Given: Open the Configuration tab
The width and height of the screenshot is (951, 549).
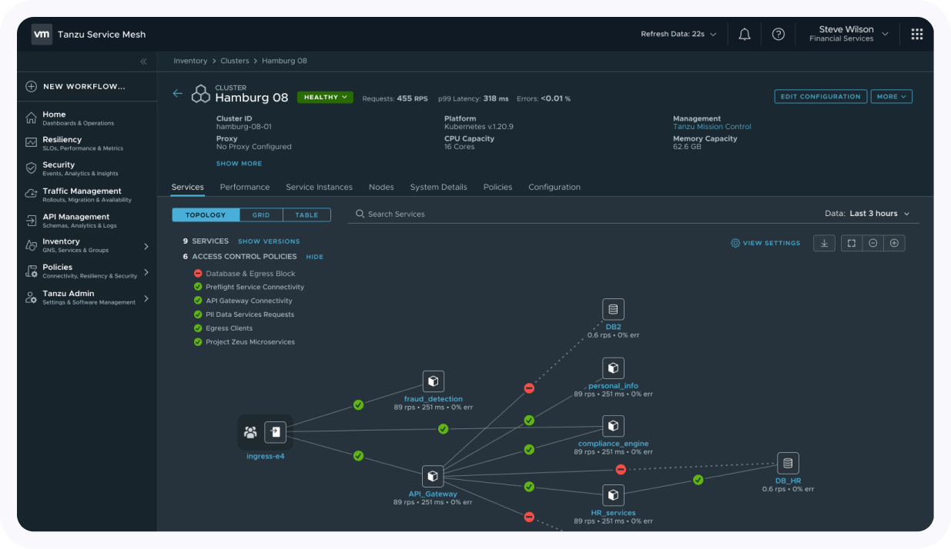Looking at the screenshot, I should pyautogui.click(x=554, y=188).
